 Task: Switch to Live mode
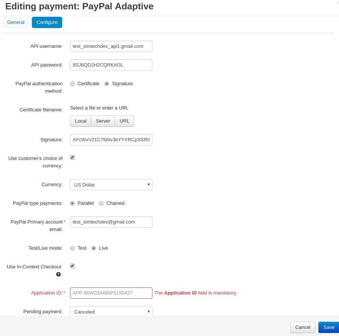pyautogui.click(x=94, y=248)
